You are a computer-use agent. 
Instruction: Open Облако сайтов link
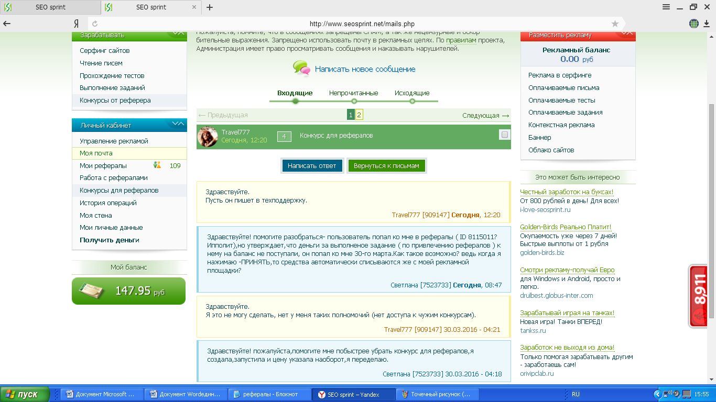(x=551, y=150)
